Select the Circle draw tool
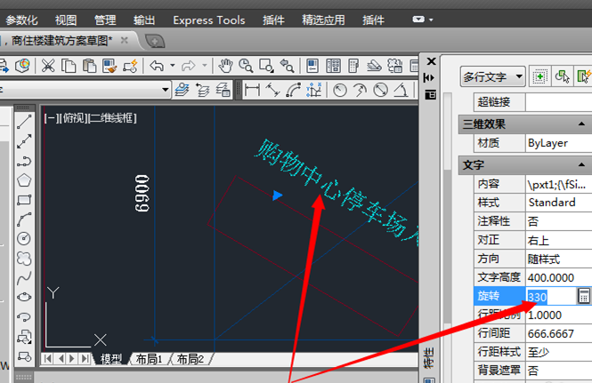 tap(24, 239)
